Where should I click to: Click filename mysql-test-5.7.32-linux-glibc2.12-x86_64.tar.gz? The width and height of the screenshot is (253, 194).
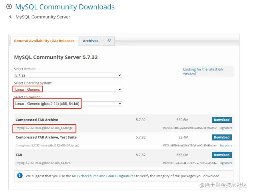[48, 145]
